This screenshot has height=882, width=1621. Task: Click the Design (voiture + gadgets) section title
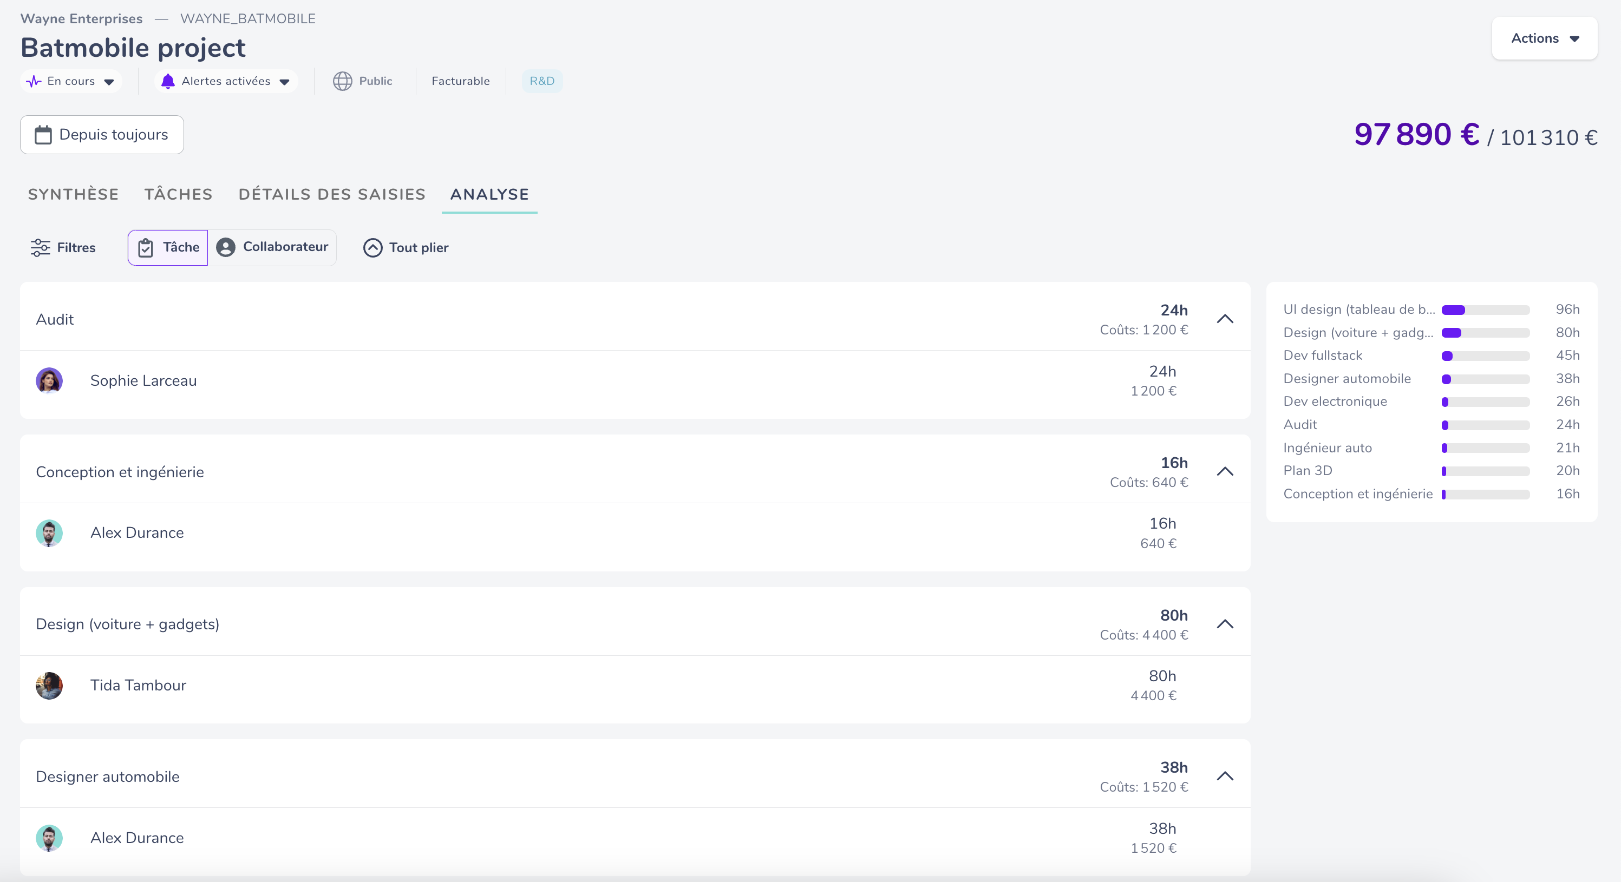coord(128,624)
